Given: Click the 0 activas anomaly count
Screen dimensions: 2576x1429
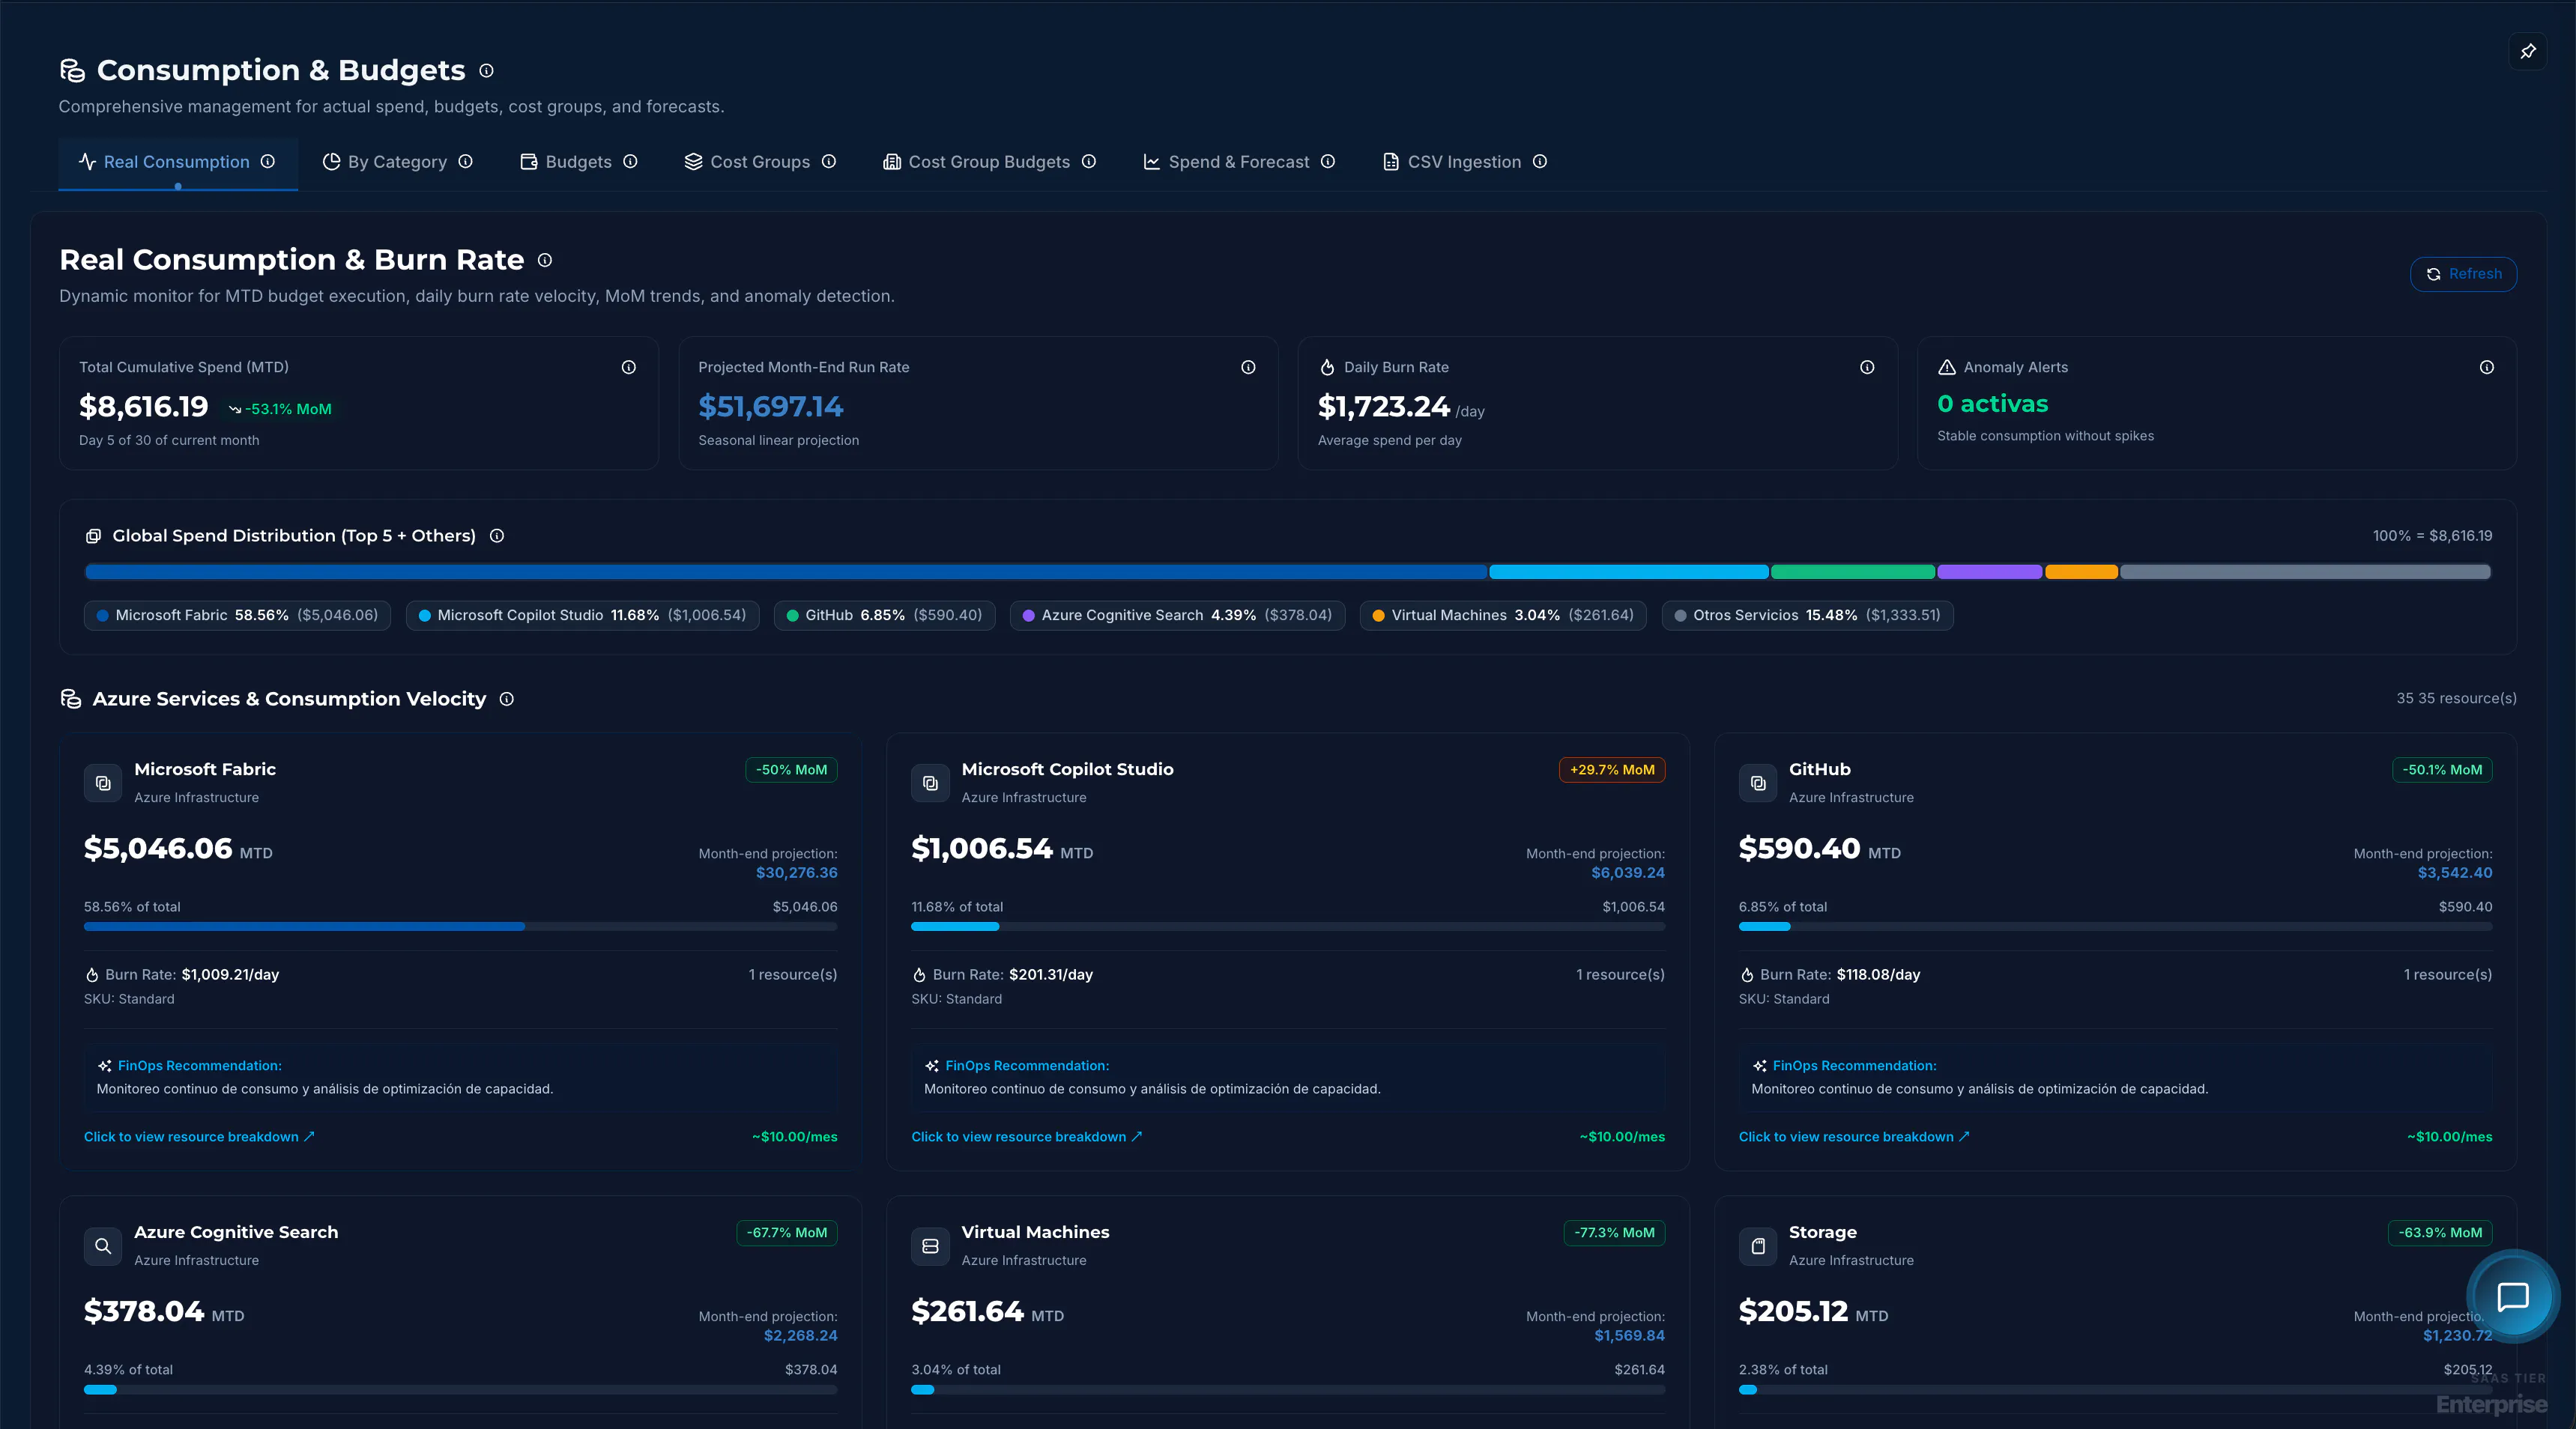Looking at the screenshot, I should pos(1992,404).
